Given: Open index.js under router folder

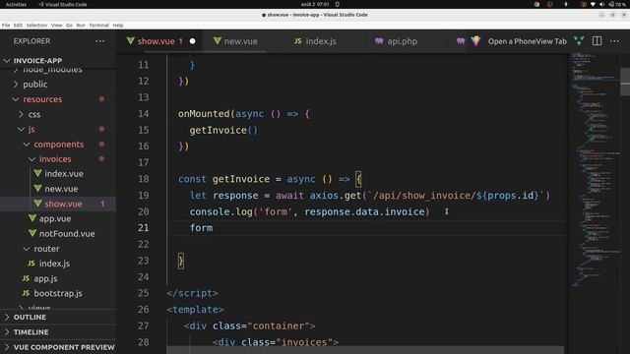Looking at the screenshot, I should 54,264.
